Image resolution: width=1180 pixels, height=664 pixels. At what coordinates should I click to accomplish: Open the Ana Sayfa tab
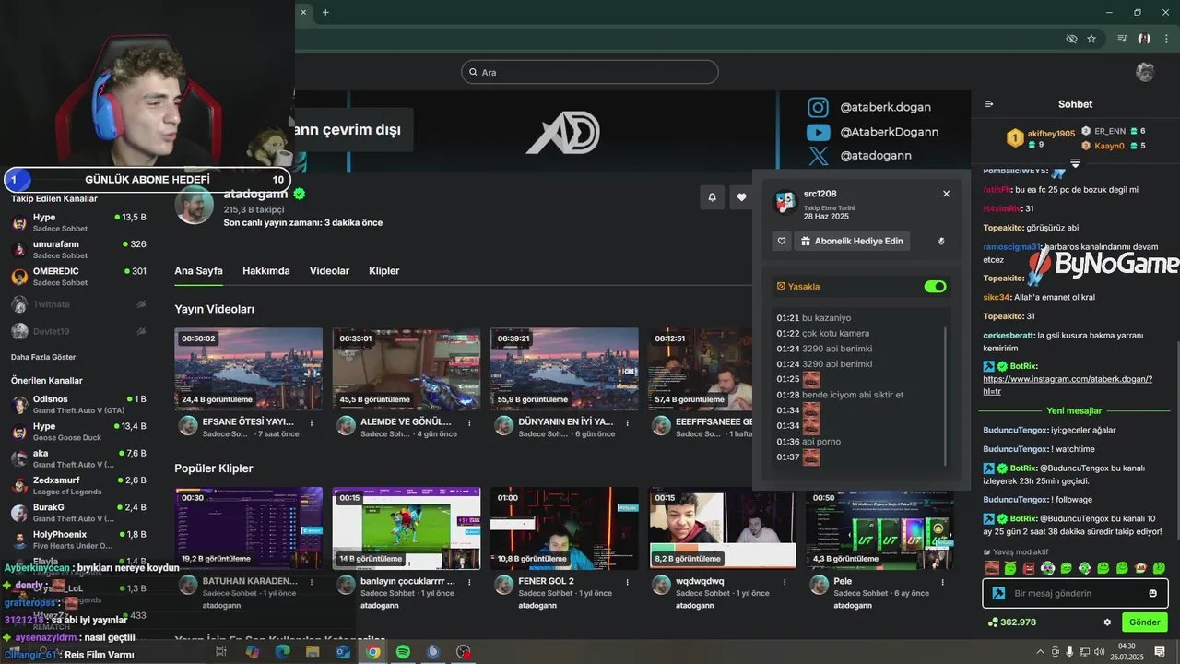(198, 271)
